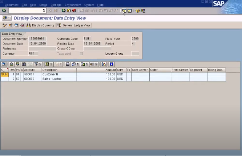
Task: Click the yellow Exit icon
Action: click(x=69, y=10)
